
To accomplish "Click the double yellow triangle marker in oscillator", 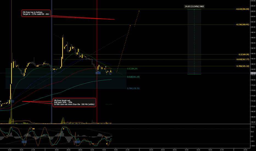I will click(34, 129).
